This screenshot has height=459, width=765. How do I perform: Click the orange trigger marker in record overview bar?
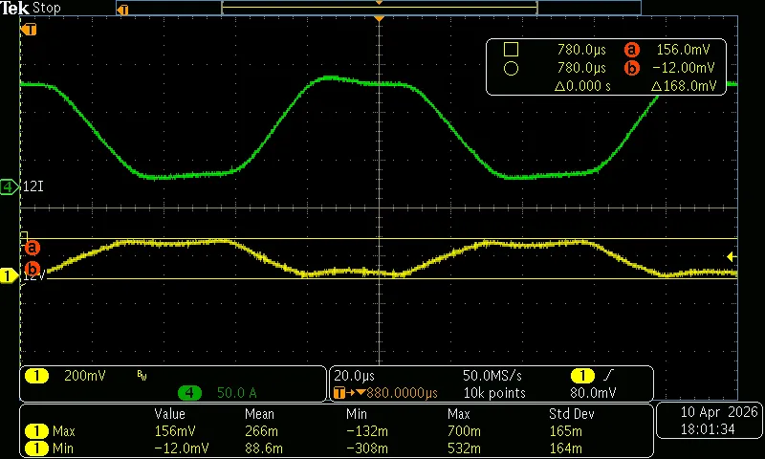pos(123,10)
